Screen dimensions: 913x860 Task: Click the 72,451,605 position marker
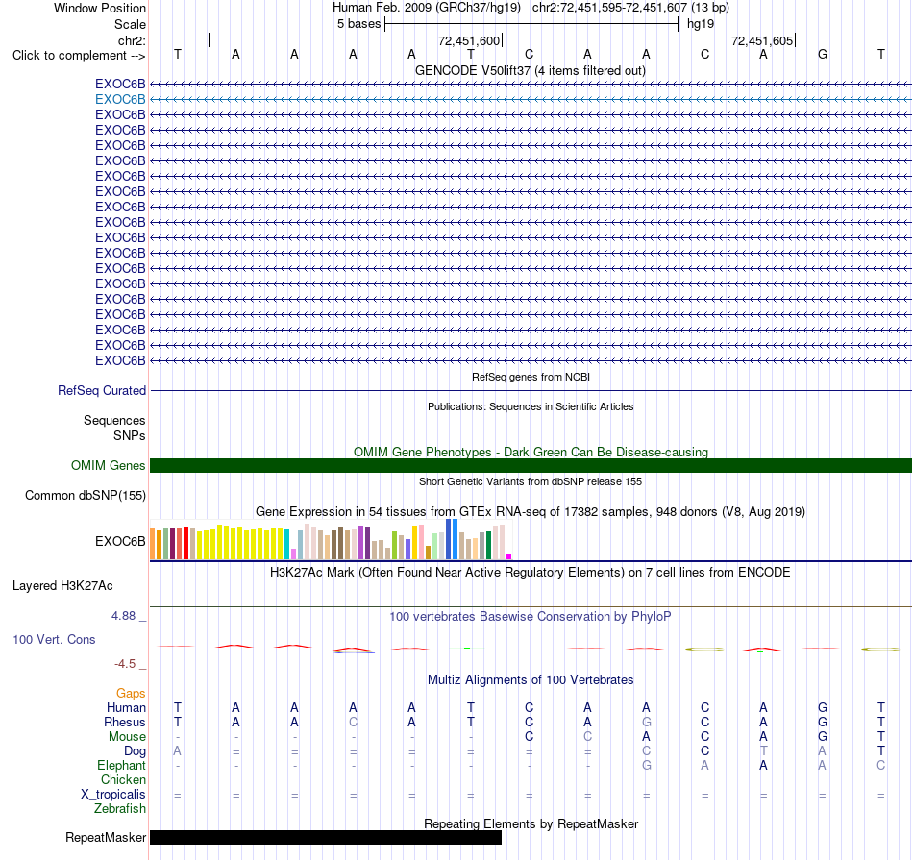tap(763, 40)
